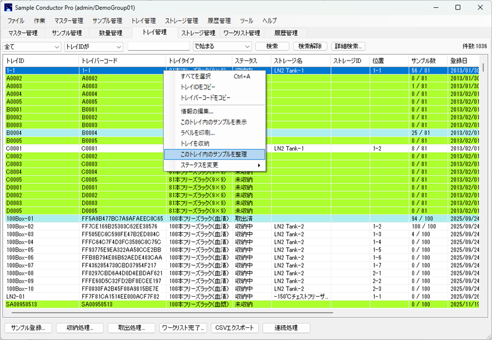
Task: Choose 'このトレイ内のサンプルを整理' from context menu
Action: (214, 154)
